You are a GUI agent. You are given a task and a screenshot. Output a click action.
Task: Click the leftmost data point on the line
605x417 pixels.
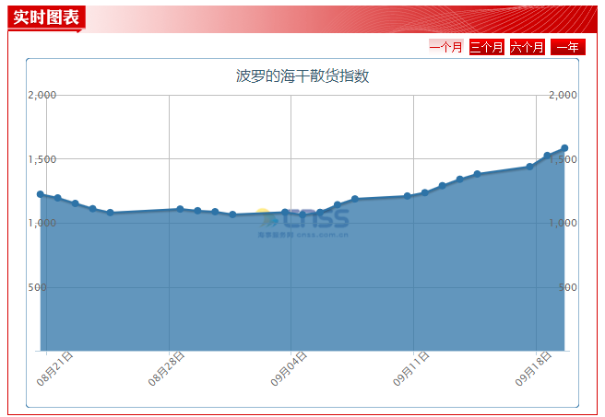tap(40, 194)
